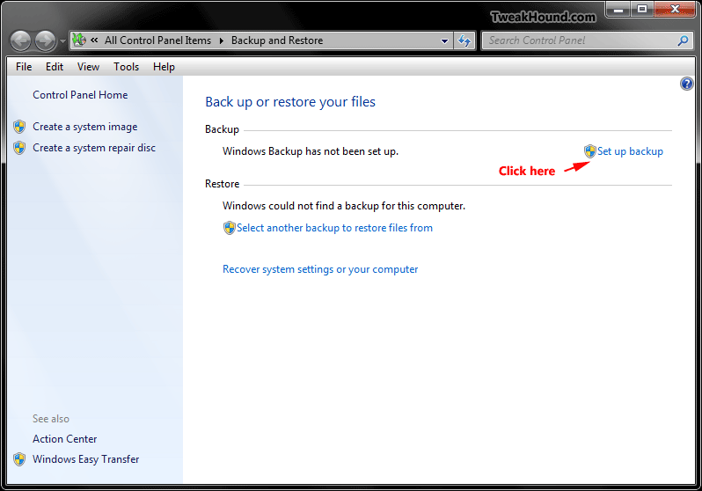
Task: Open the recent pages dropdown beside Forward
Action: pyautogui.click(x=62, y=41)
